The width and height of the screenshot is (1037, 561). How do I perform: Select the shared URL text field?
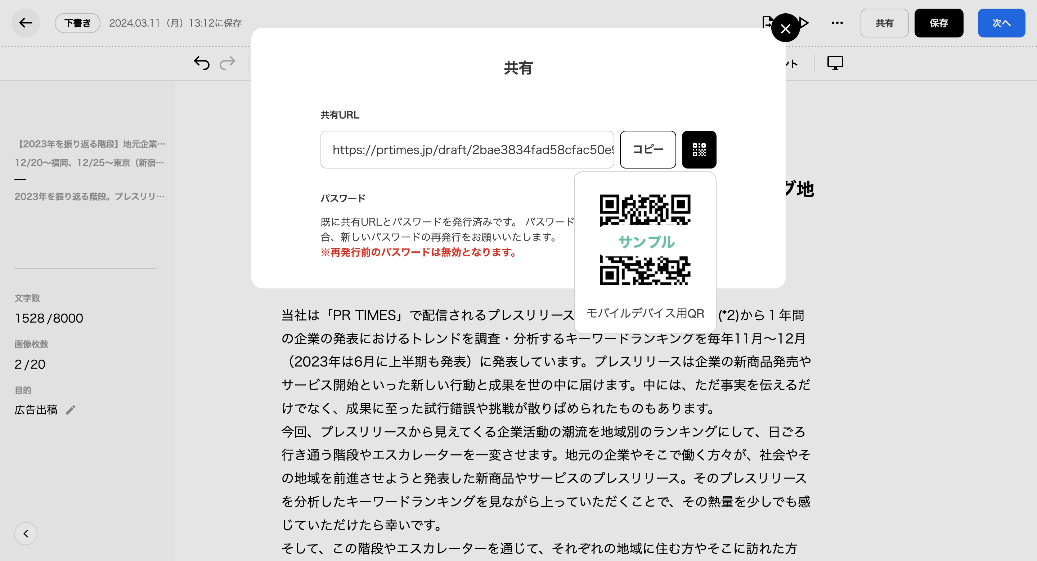(467, 150)
